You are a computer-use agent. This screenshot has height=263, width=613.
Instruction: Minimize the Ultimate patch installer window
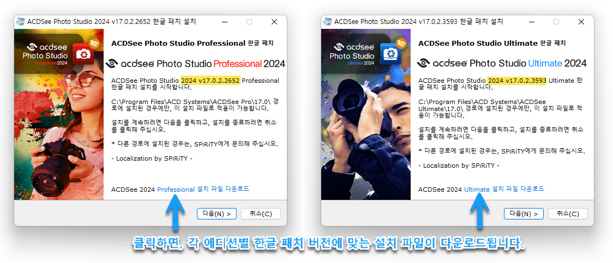click(531, 22)
